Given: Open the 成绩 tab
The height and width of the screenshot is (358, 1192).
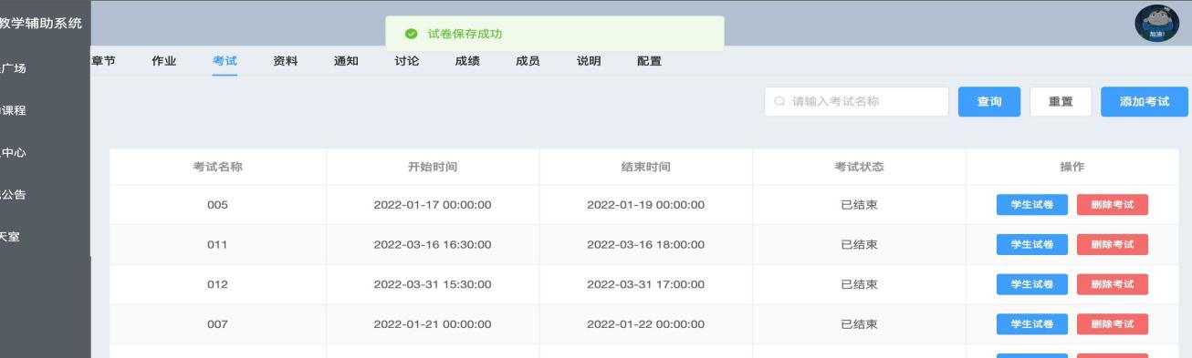Looking at the screenshot, I should tap(467, 61).
